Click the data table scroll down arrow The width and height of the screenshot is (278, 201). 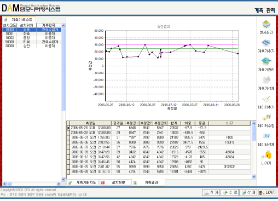pos(254,176)
